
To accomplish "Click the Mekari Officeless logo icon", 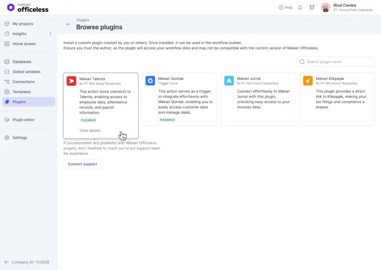I will (11, 7).
